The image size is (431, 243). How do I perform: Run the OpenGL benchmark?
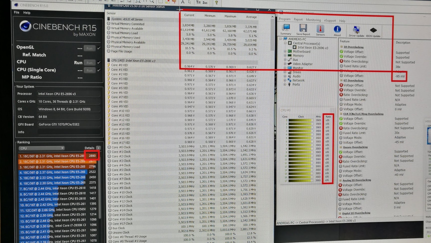89,48
